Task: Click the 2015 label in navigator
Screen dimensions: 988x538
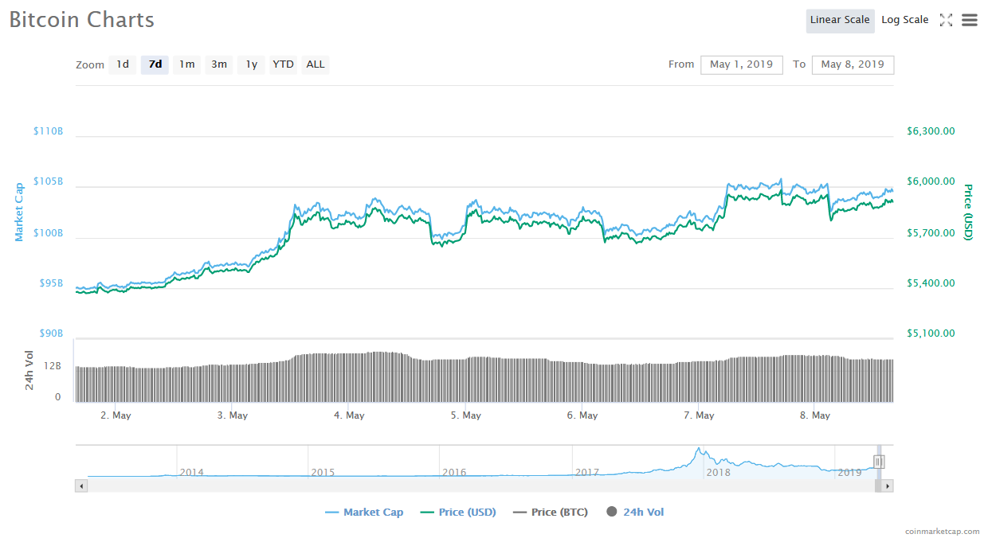Action: click(x=323, y=472)
